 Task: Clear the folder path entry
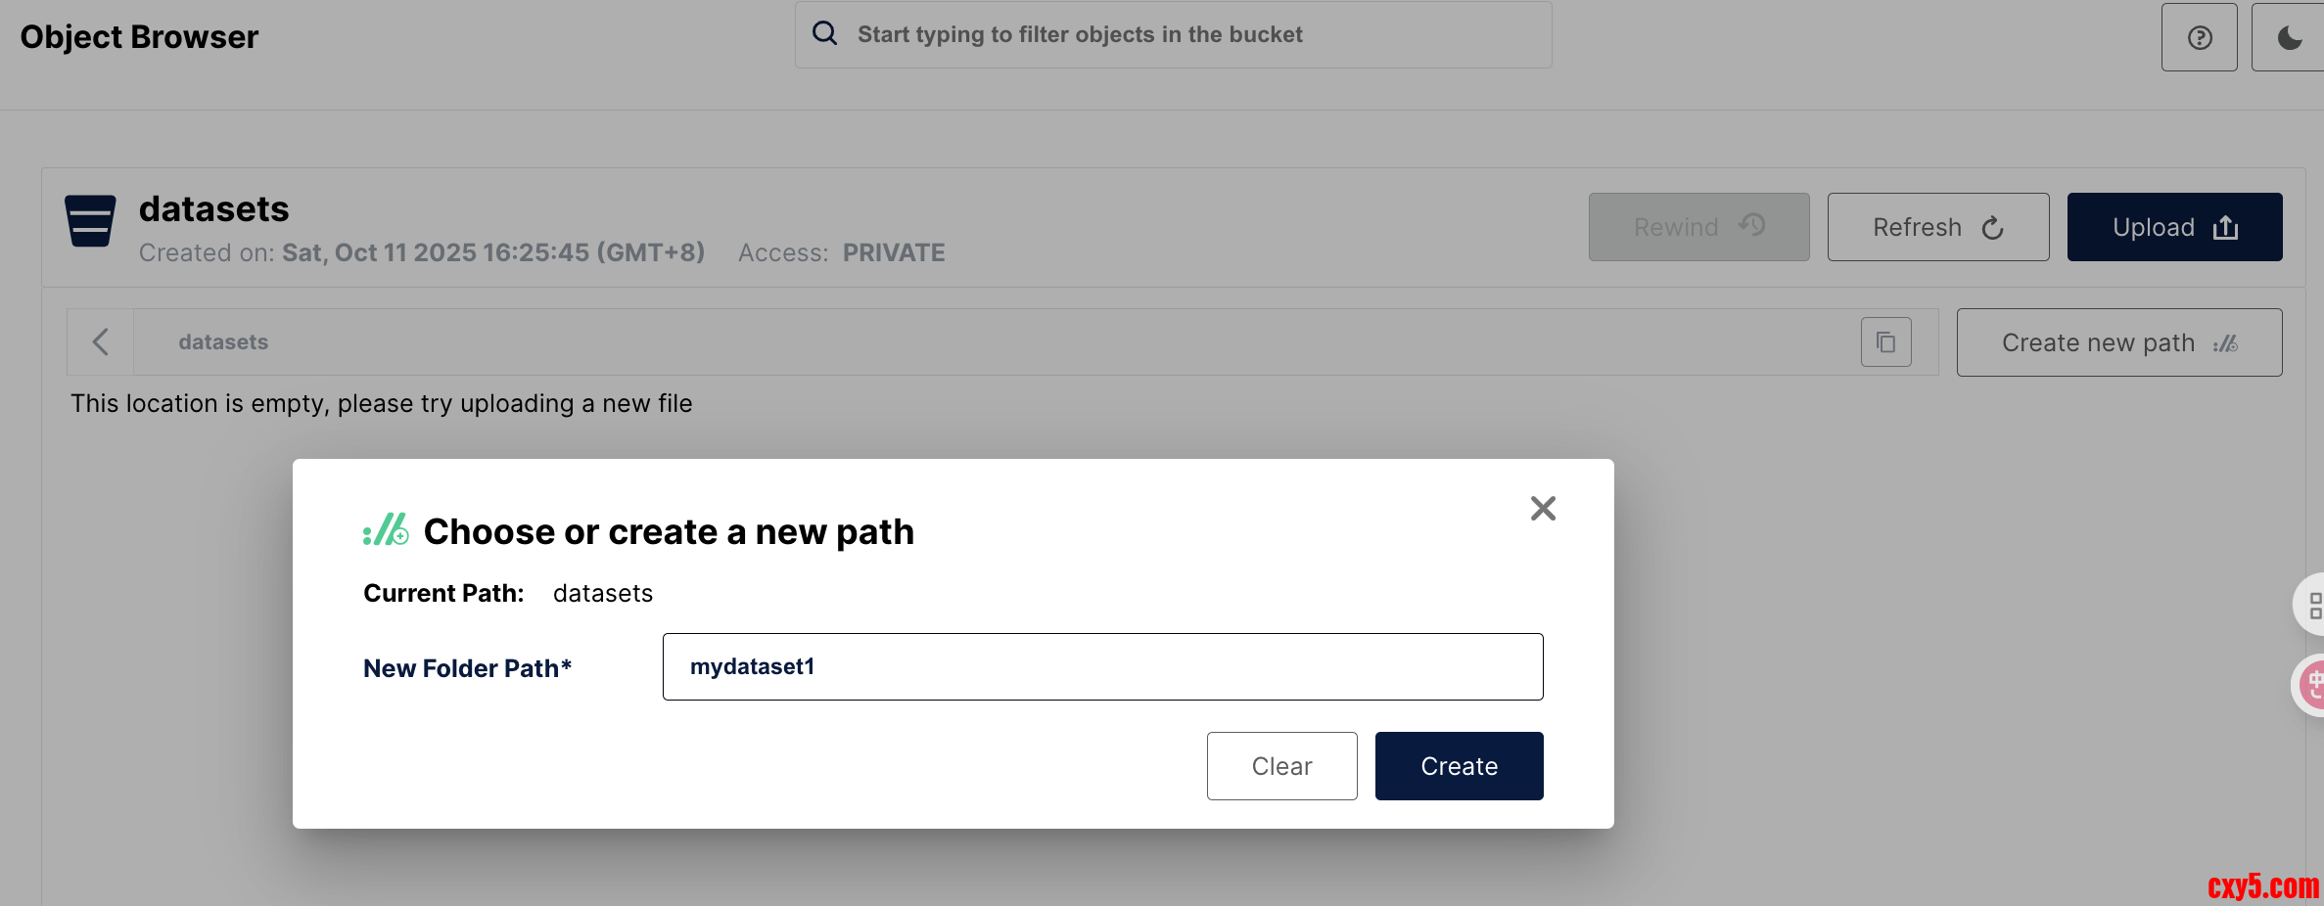[1281, 766]
